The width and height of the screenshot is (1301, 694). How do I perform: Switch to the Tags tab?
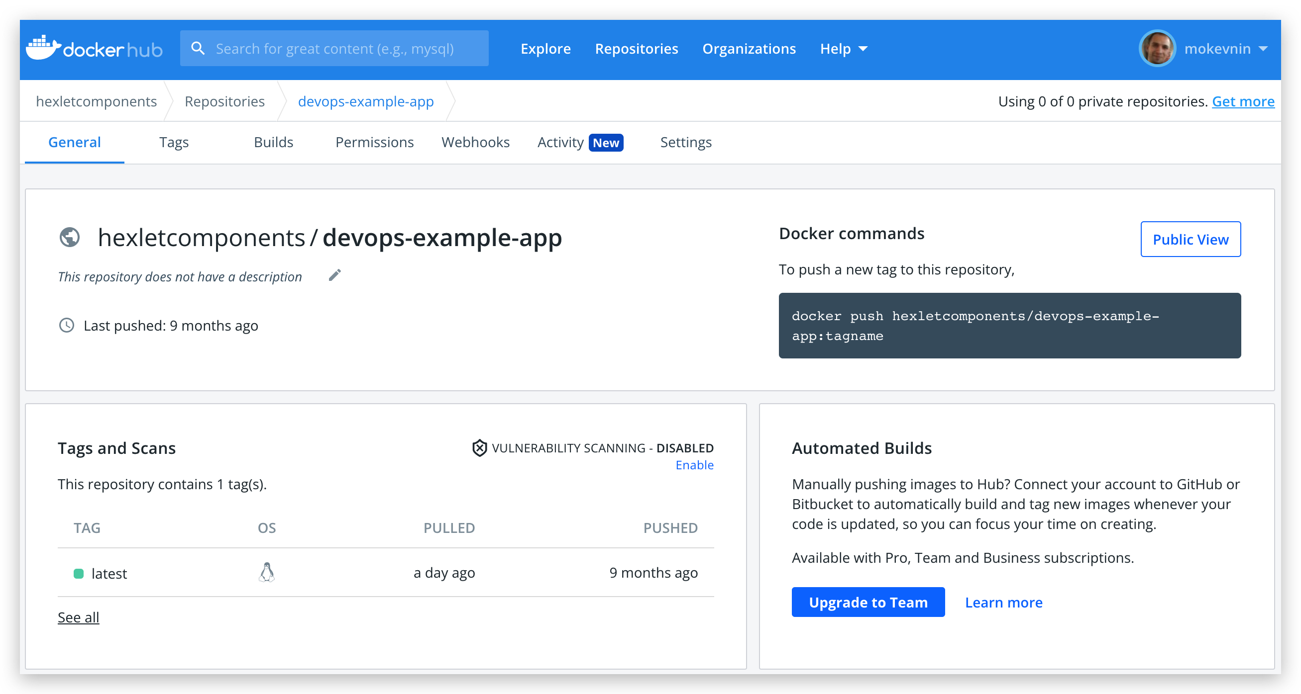[174, 142]
